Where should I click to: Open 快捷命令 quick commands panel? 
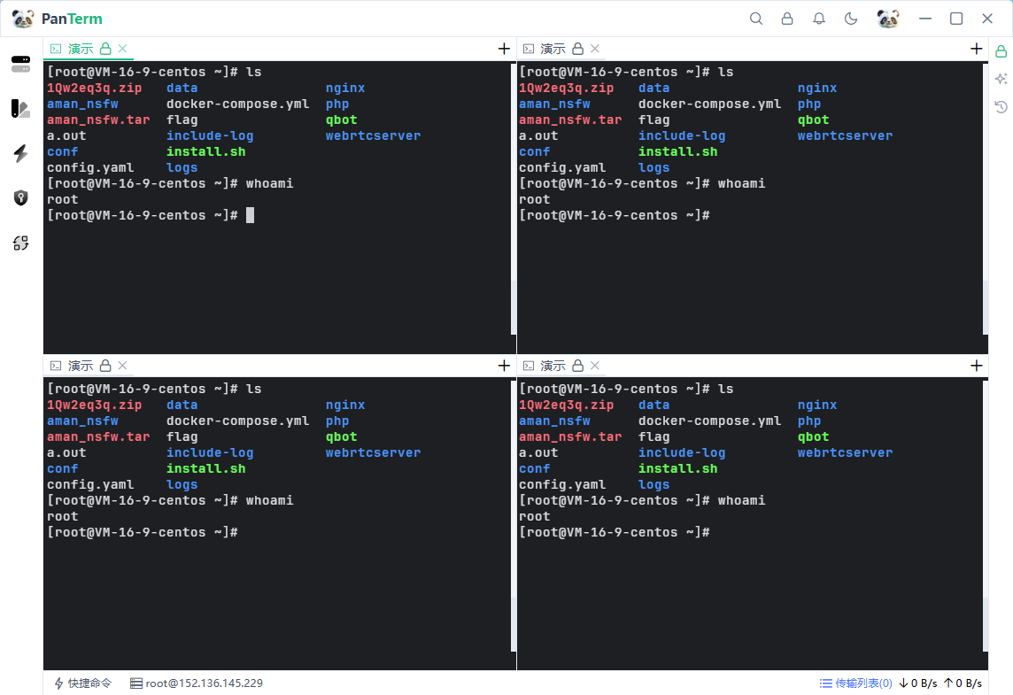83,683
